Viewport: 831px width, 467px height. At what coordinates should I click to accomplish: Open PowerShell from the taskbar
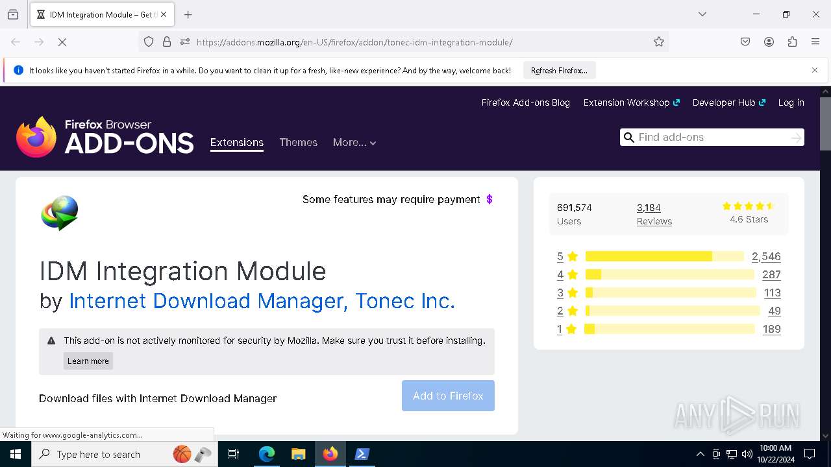tap(362, 454)
